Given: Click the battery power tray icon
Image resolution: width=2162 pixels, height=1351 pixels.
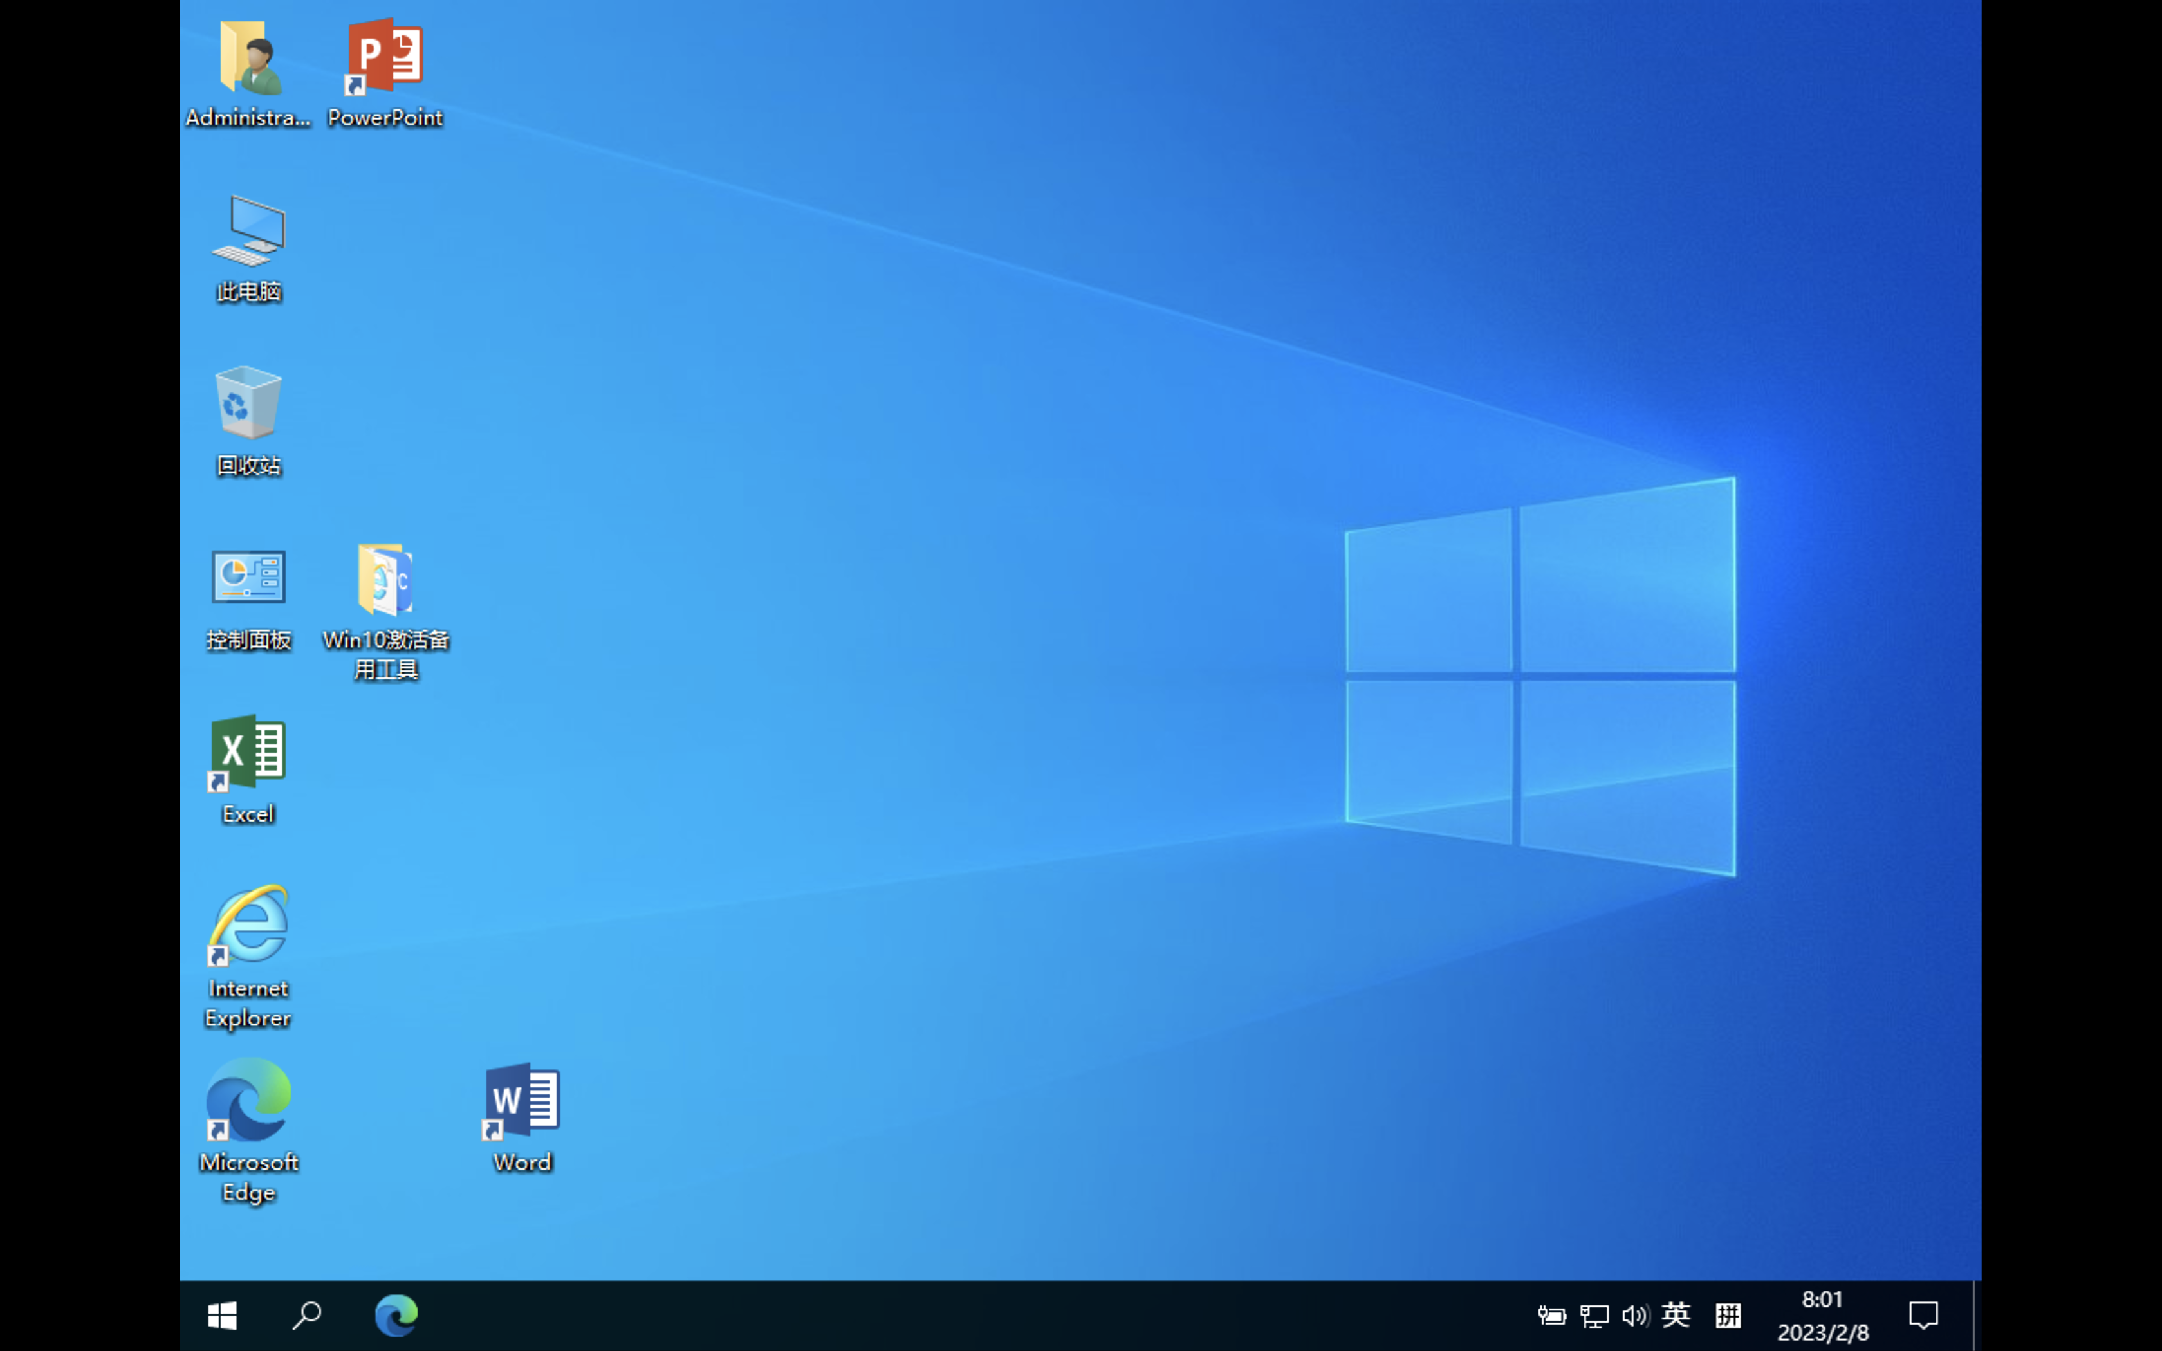Looking at the screenshot, I should (x=1551, y=1315).
